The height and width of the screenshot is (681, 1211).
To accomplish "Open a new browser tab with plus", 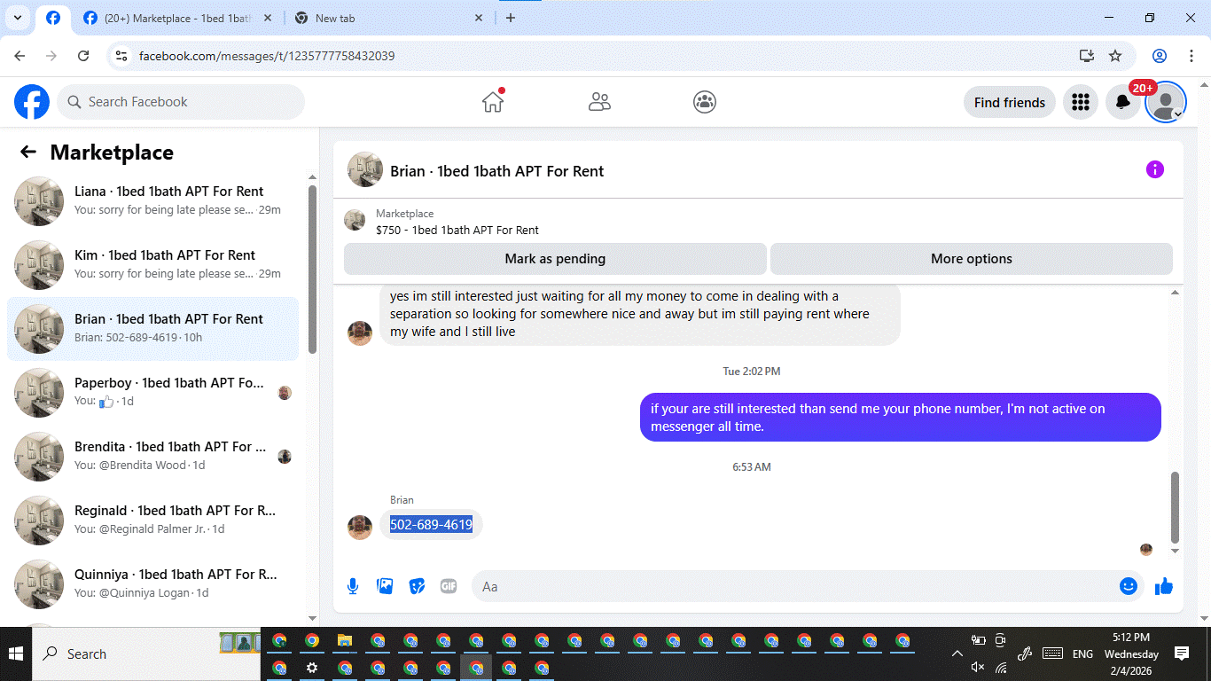I will [510, 18].
